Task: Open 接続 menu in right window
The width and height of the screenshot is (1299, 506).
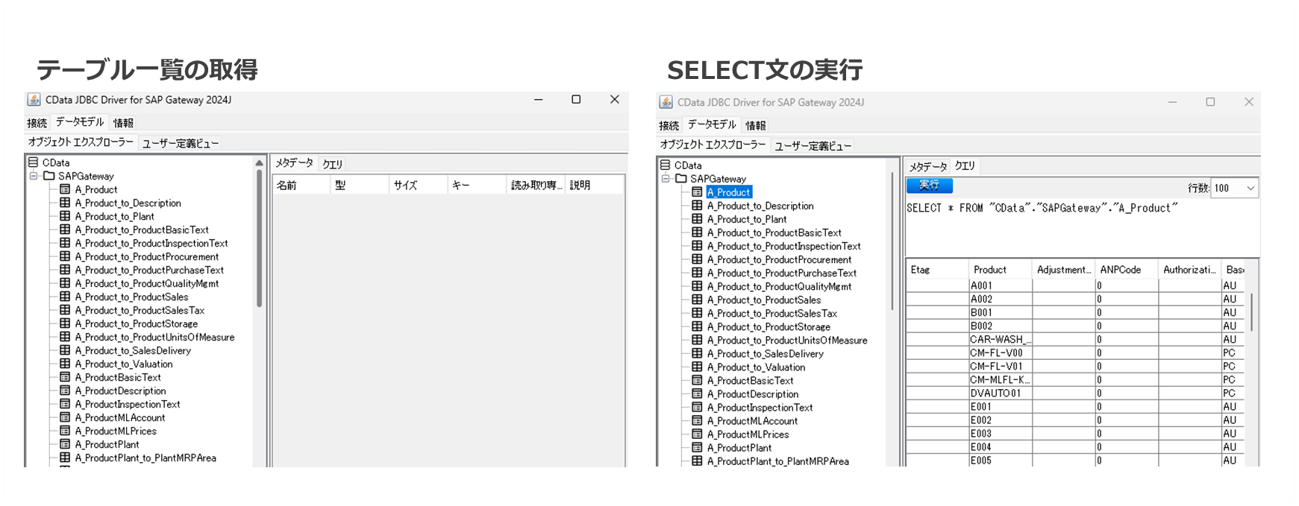Action: point(669,125)
